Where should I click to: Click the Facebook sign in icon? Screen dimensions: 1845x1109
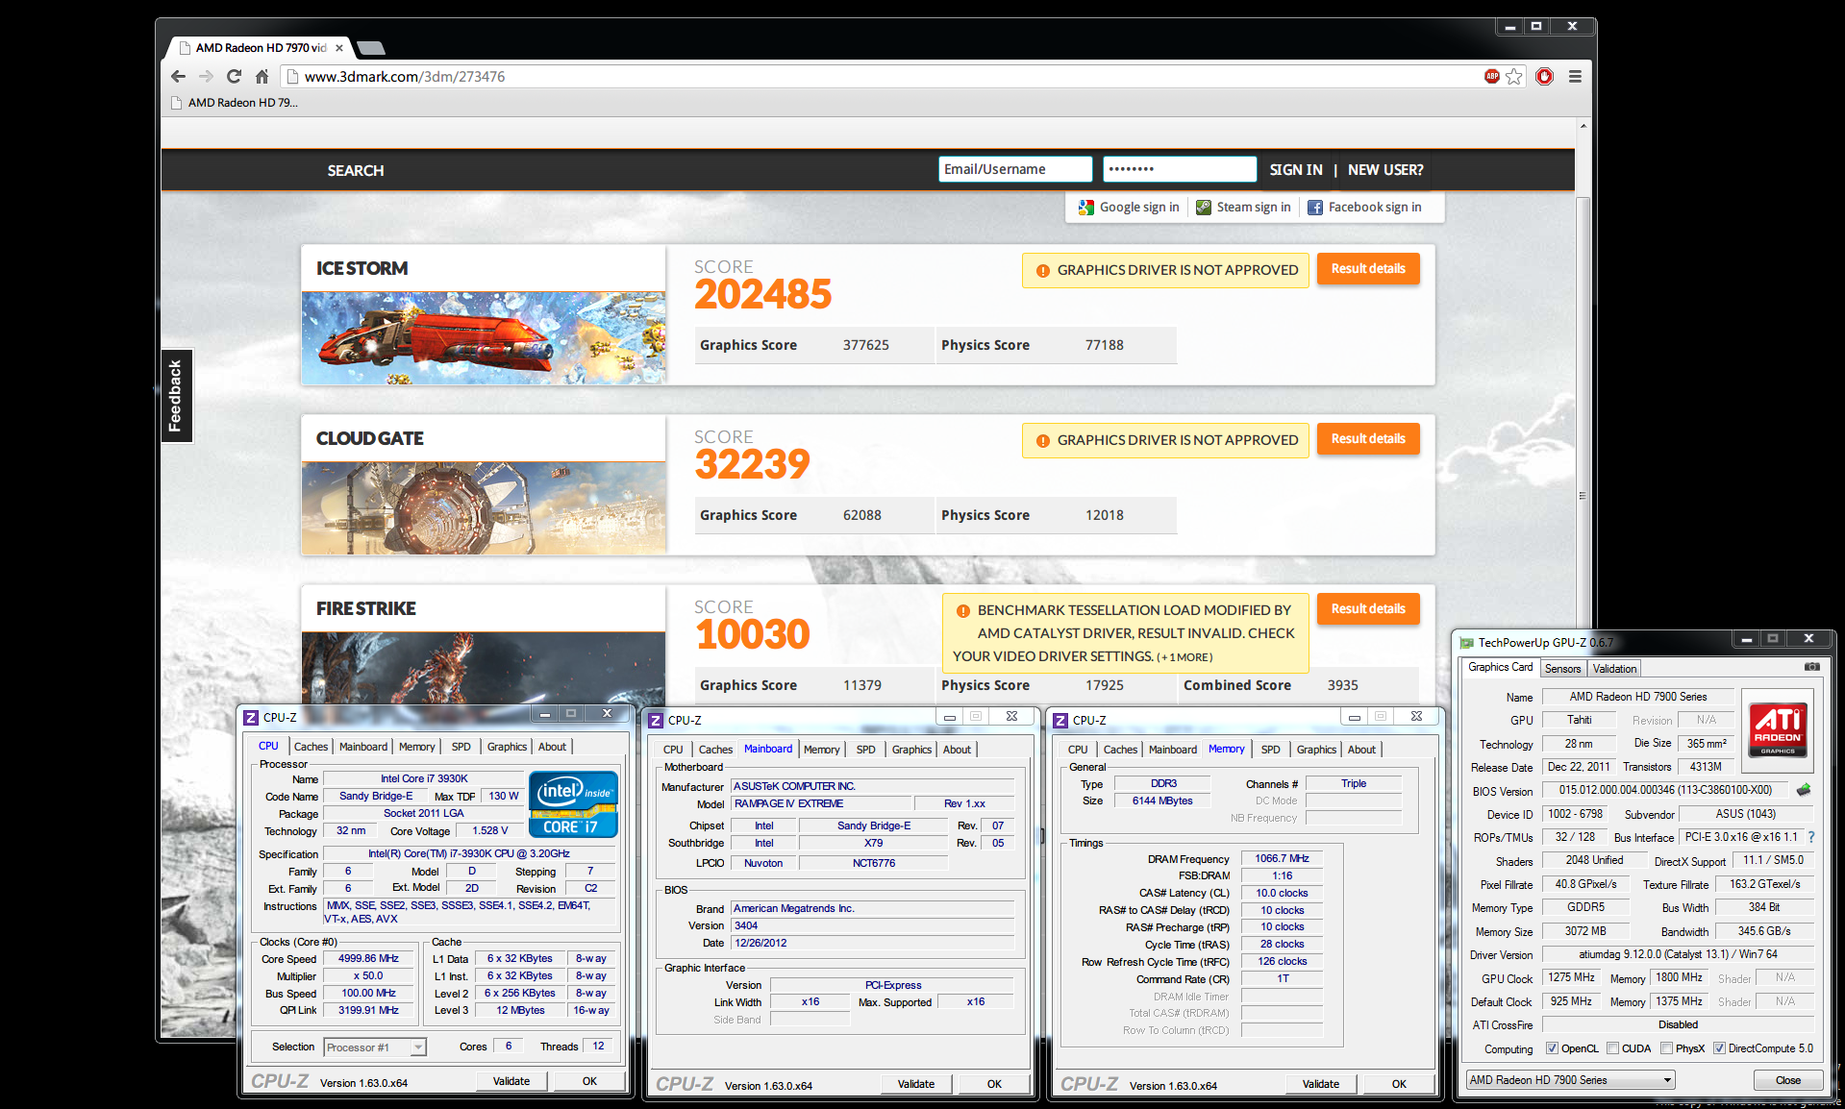tap(1315, 208)
